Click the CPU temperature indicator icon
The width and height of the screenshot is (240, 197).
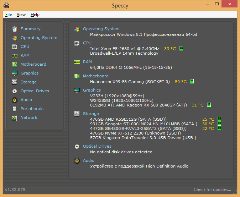pyautogui.click(x=181, y=48)
